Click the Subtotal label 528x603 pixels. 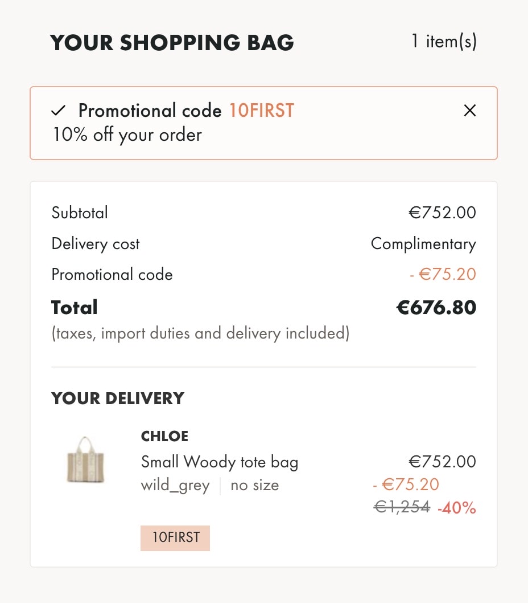point(80,213)
